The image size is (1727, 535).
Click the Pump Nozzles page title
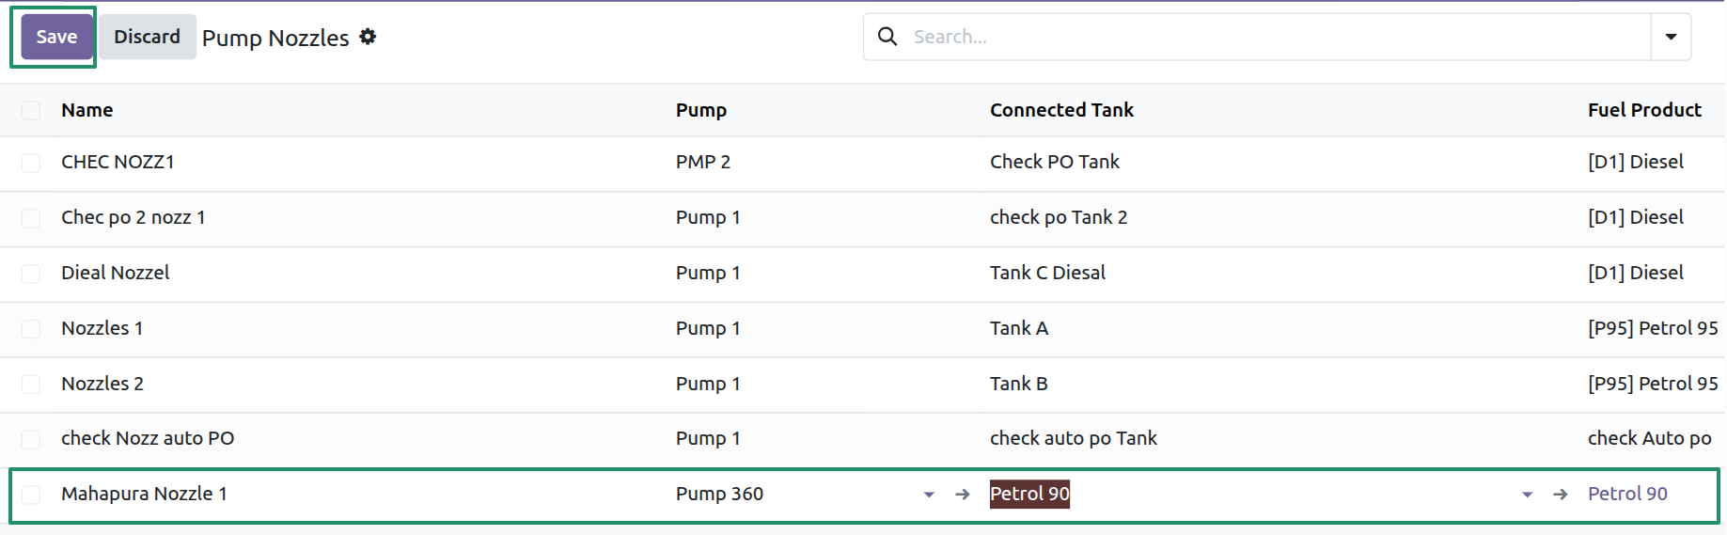275,38
